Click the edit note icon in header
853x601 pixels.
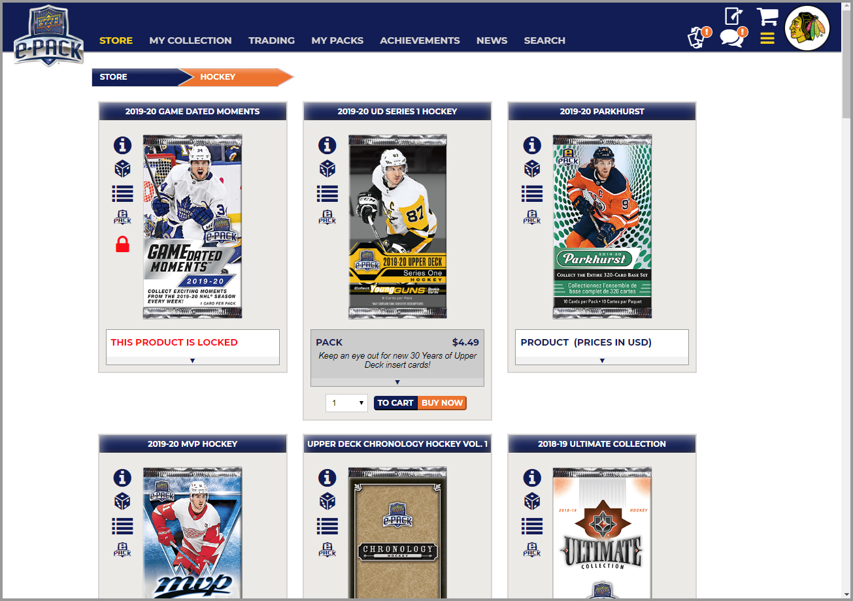[x=733, y=16]
